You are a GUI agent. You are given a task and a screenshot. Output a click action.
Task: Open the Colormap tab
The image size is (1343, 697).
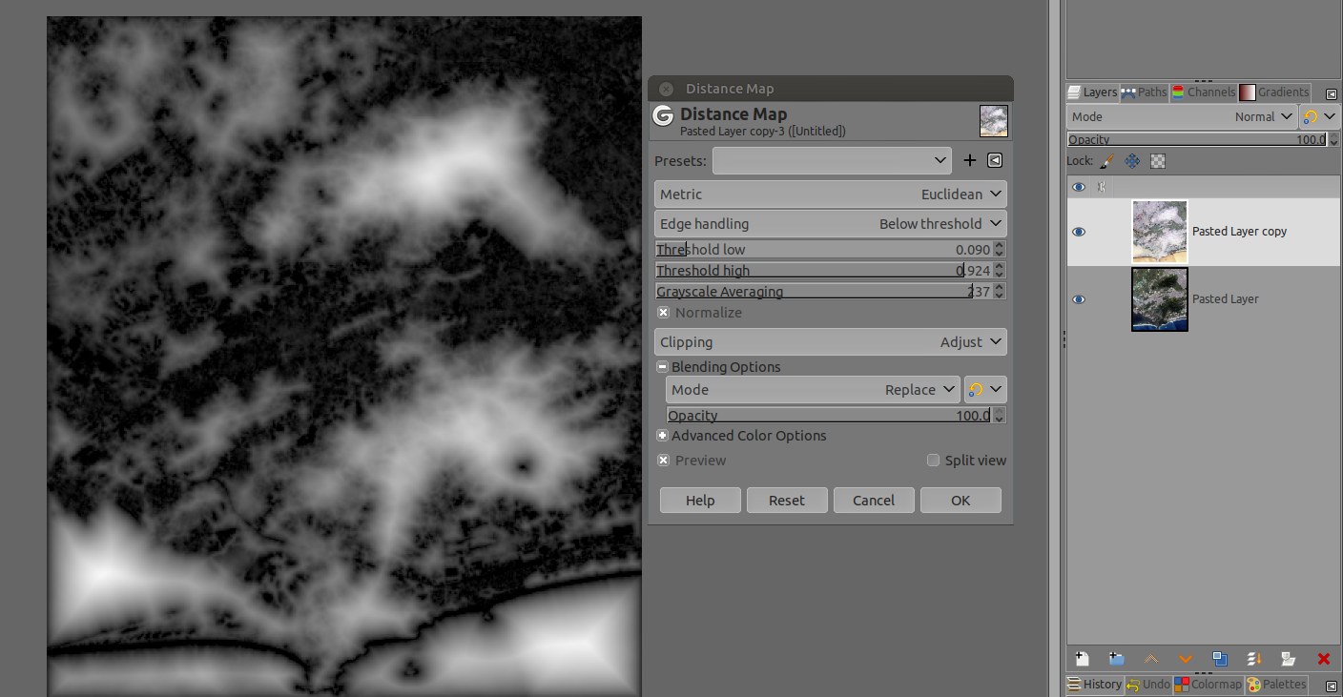[1209, 685]
